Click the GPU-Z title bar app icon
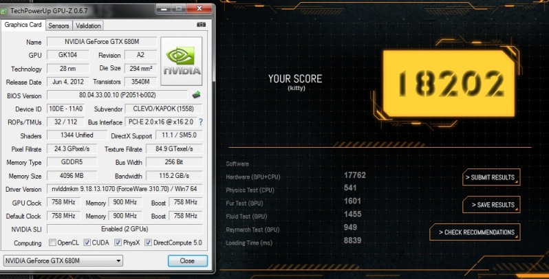This screenshot has height=279, width=549. coord(4,11)
